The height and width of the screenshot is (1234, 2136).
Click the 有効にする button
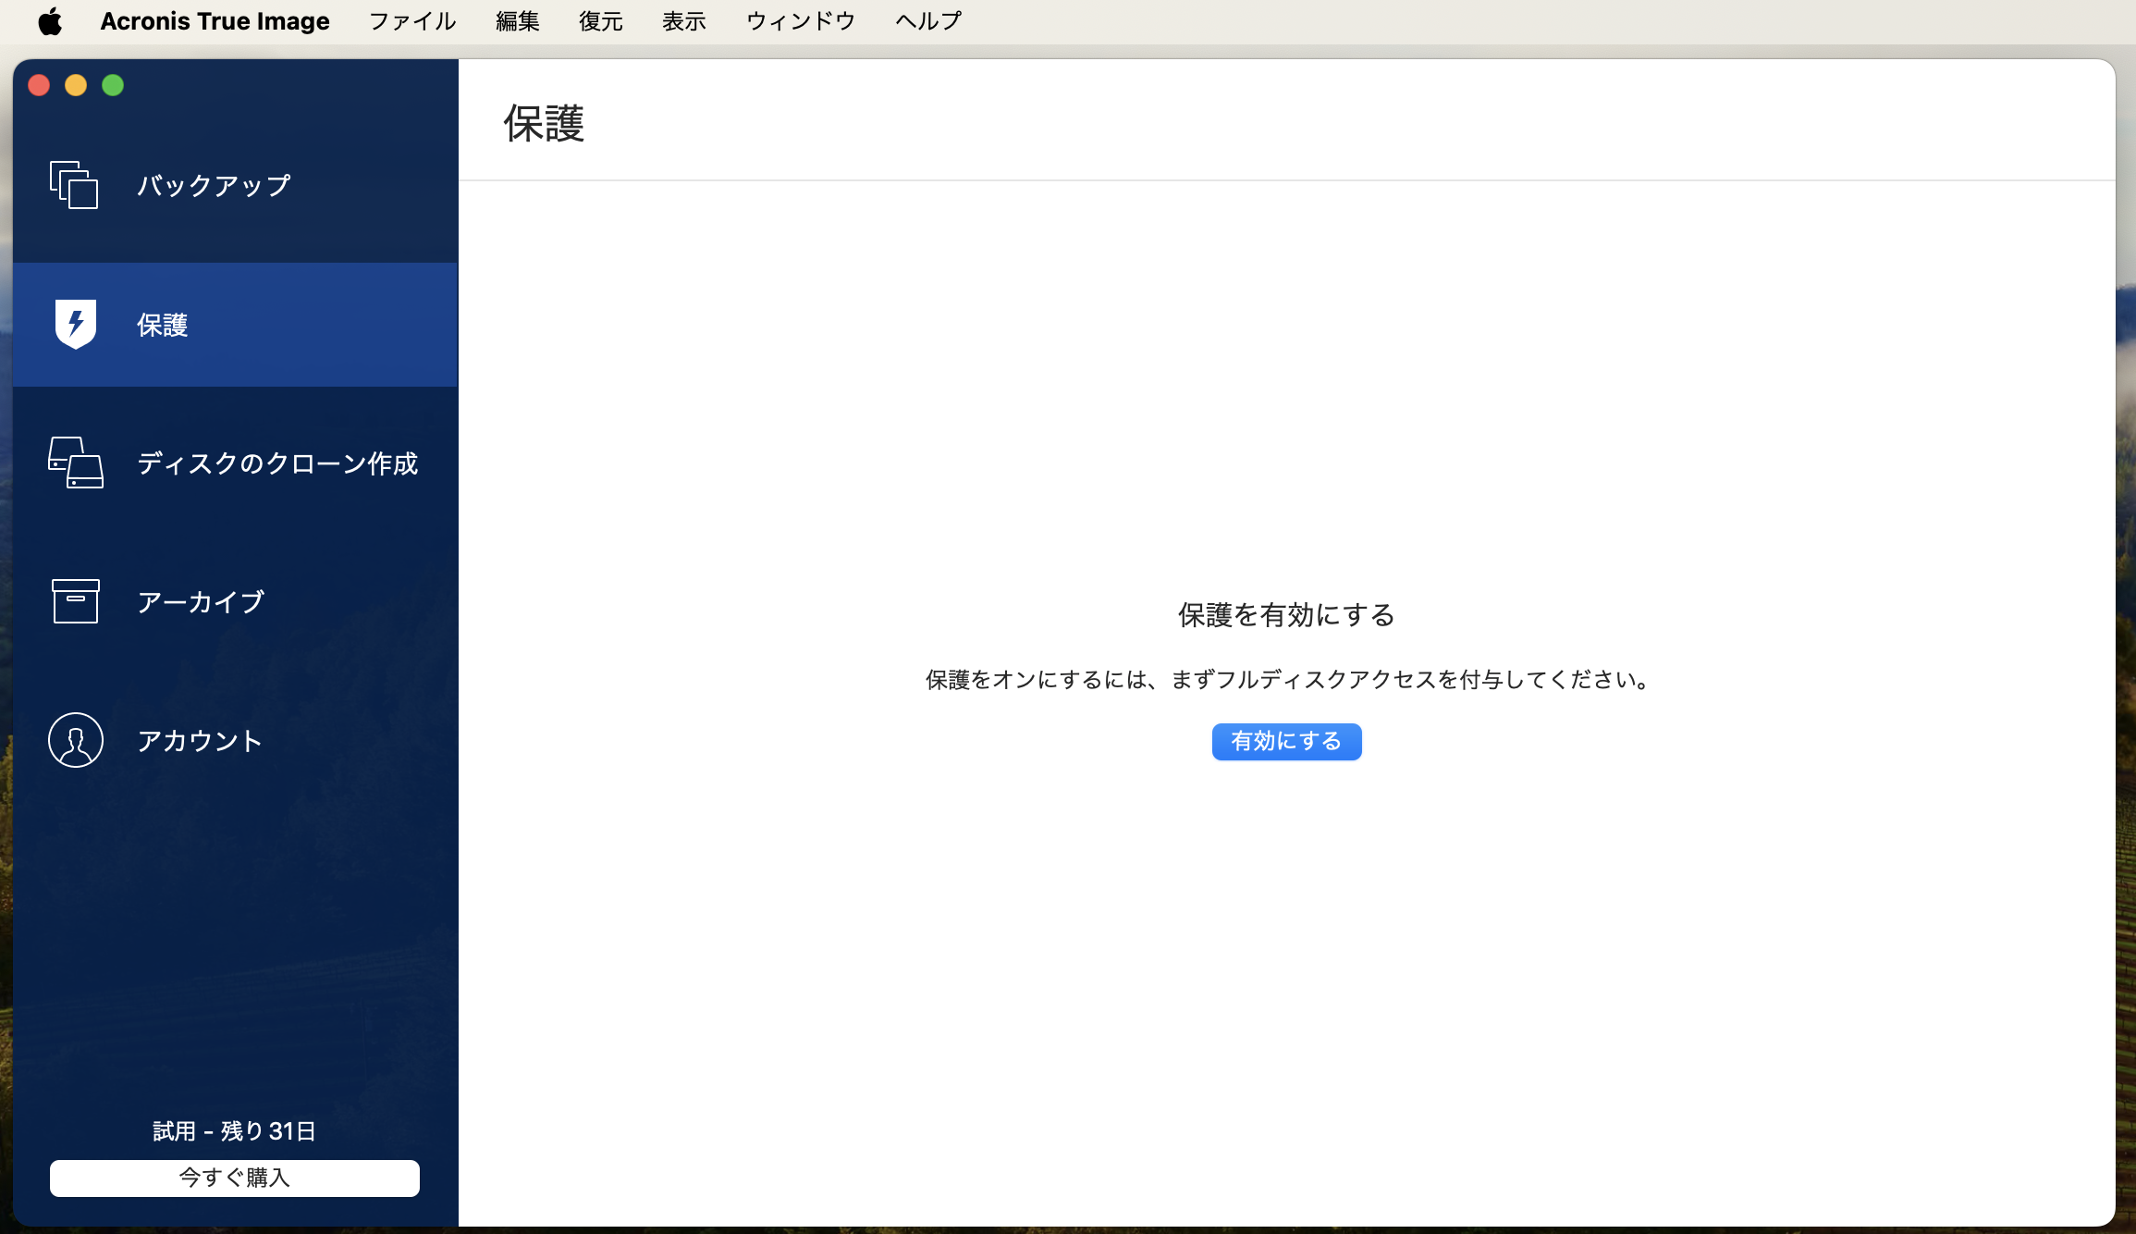(x=1286, y=742)
